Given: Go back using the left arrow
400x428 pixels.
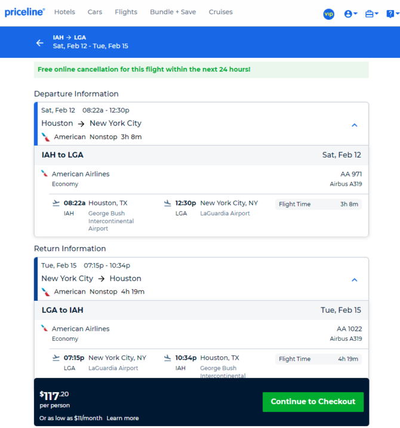Looking at the screenshot, I should click(40, 43).
